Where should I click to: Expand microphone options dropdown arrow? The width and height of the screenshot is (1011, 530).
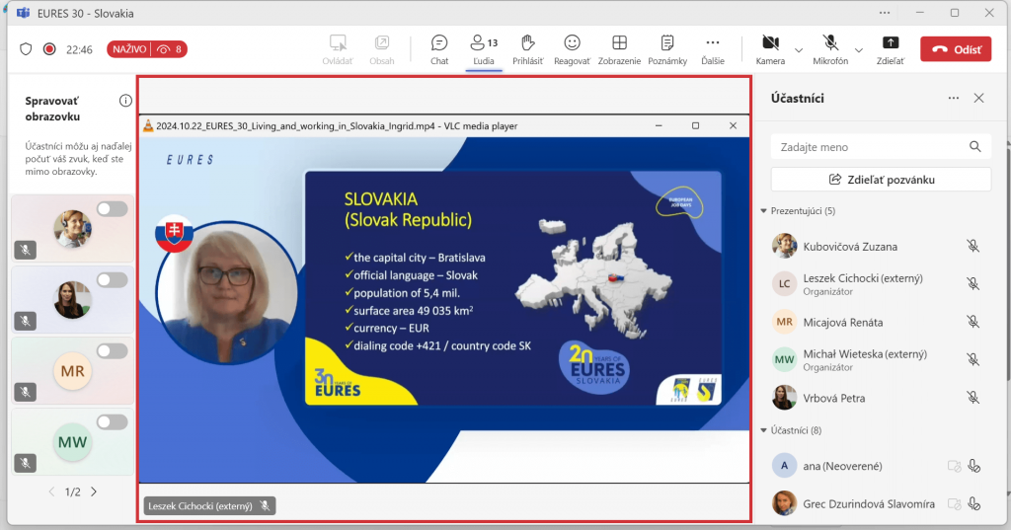click(858, 49)
